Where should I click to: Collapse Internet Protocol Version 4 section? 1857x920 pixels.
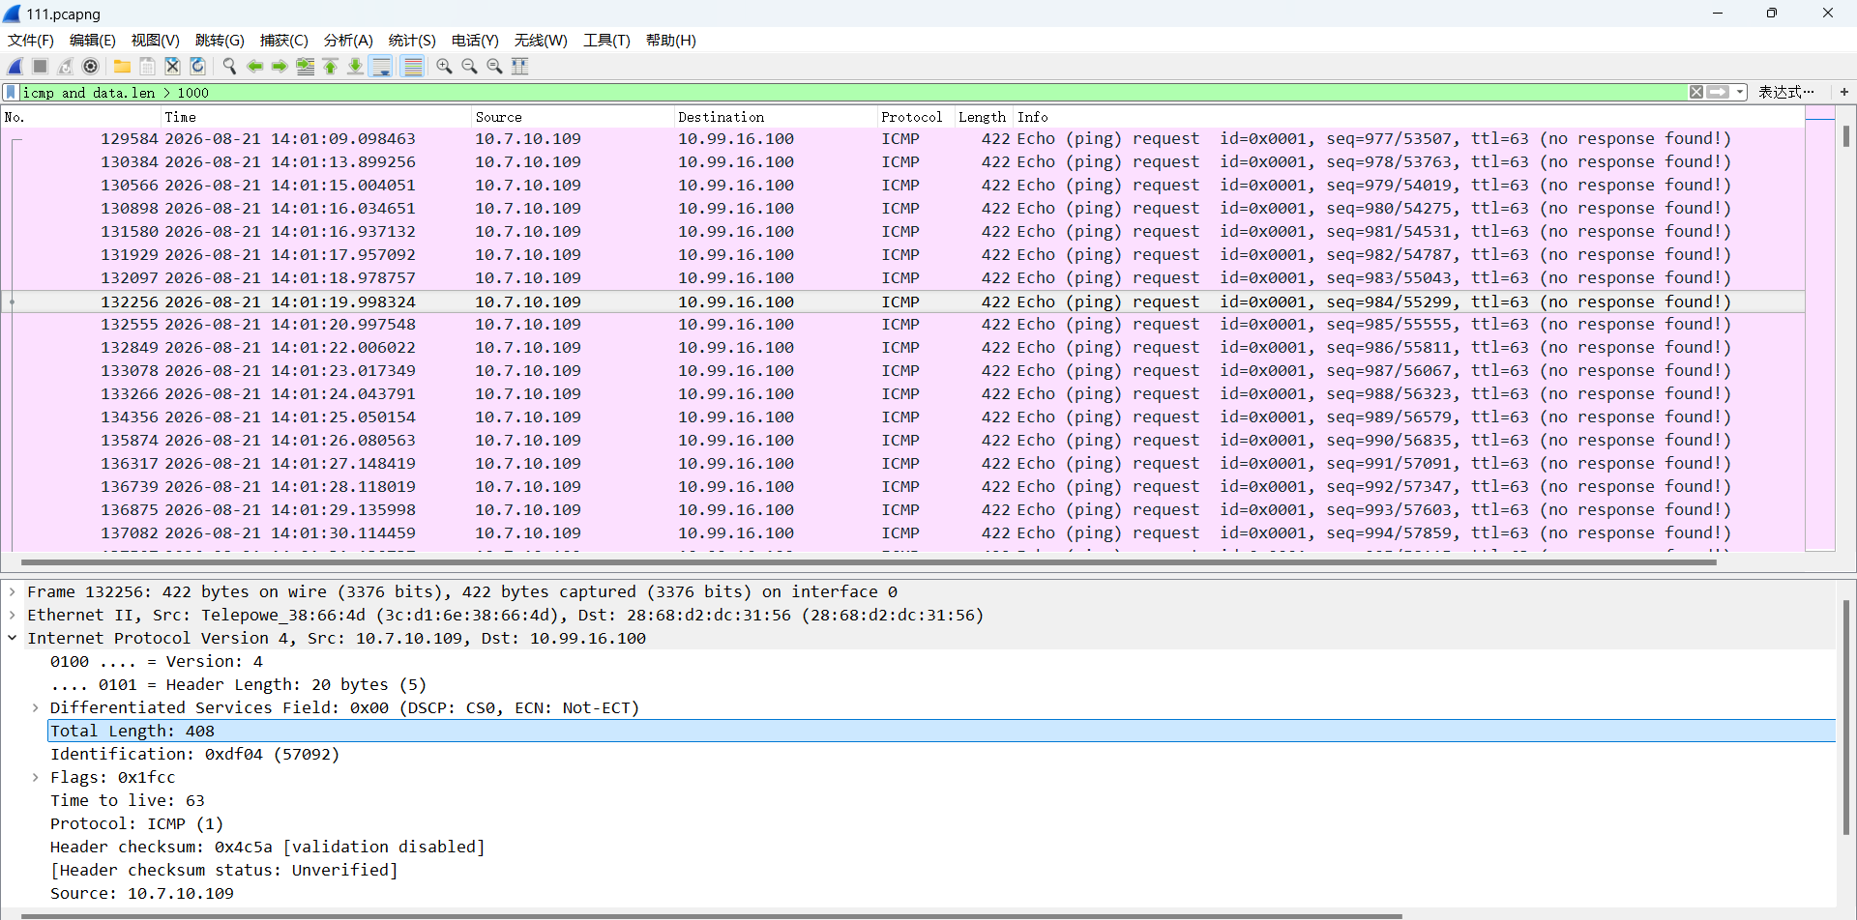coord(13,638)
